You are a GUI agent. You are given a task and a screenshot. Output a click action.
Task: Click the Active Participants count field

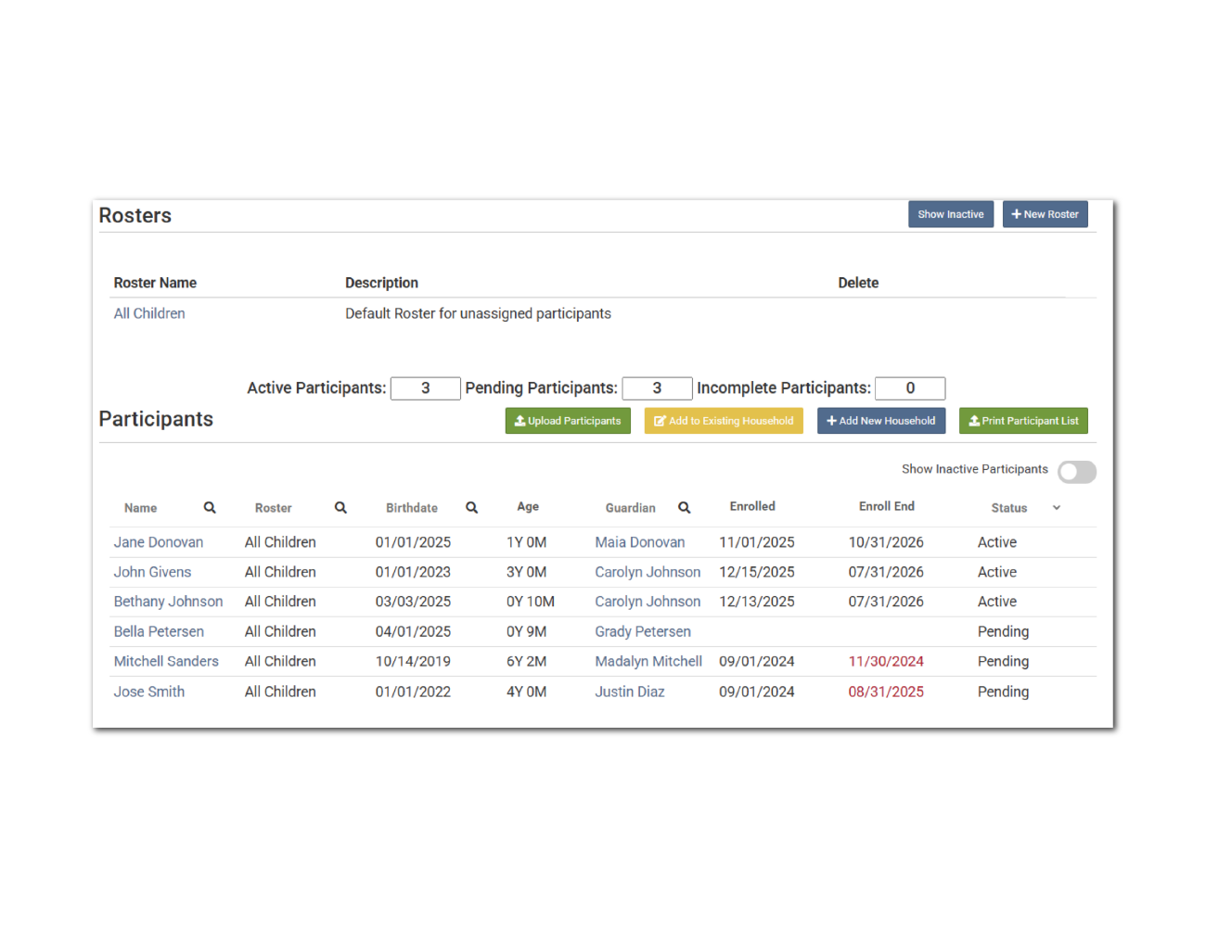pyautogui.click(x=425, y=388)
